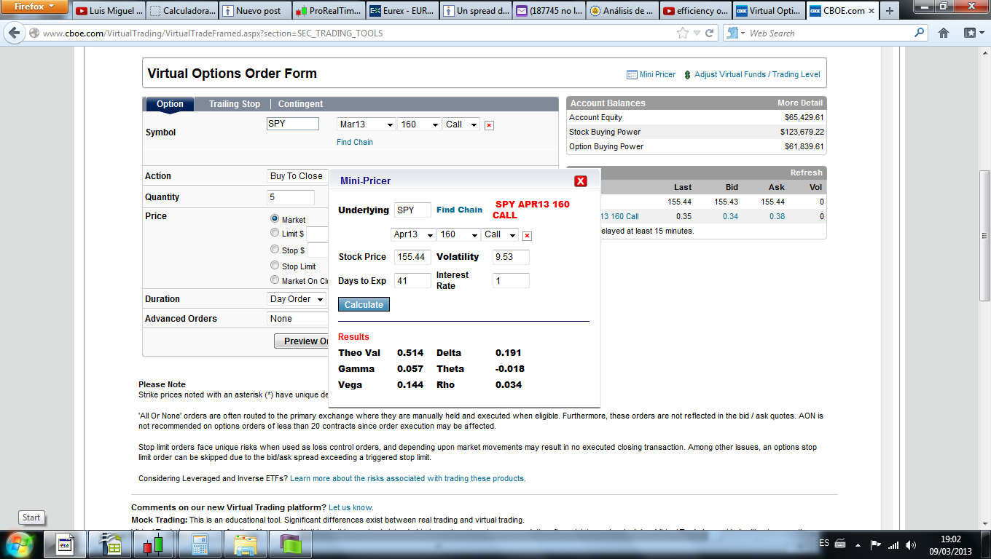Open the volume control in system tray
Image resolution: width=991 pixels, height=559 pixels.
(910, 544)
